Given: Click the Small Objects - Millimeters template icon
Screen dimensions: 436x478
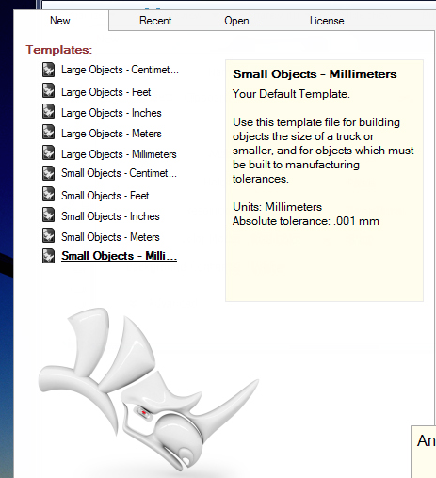Looking at the screenshot, I should (x=49, y=256).
